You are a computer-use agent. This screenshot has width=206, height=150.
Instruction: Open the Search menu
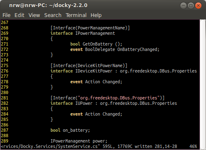pyautogui.click(x=53, y=15)
